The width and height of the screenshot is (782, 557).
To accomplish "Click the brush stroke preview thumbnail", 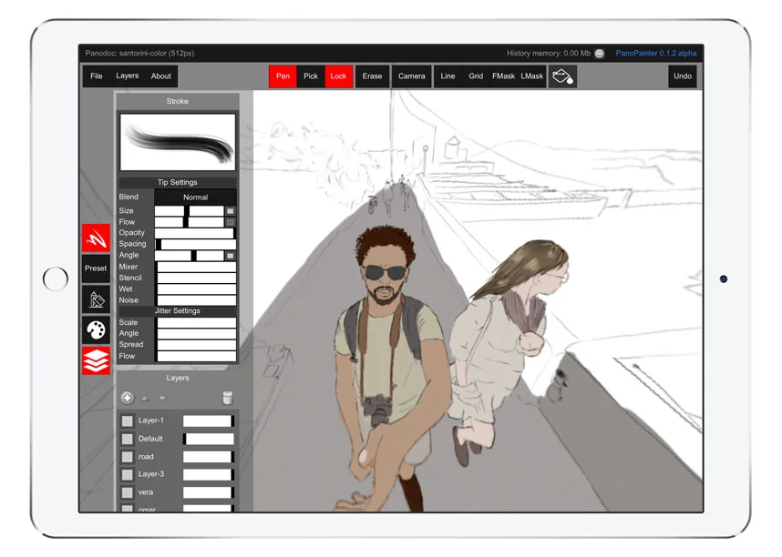I will coord(178,143).
